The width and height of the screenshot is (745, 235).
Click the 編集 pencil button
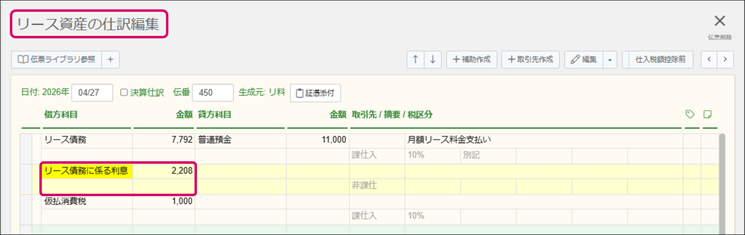(583, 59)
